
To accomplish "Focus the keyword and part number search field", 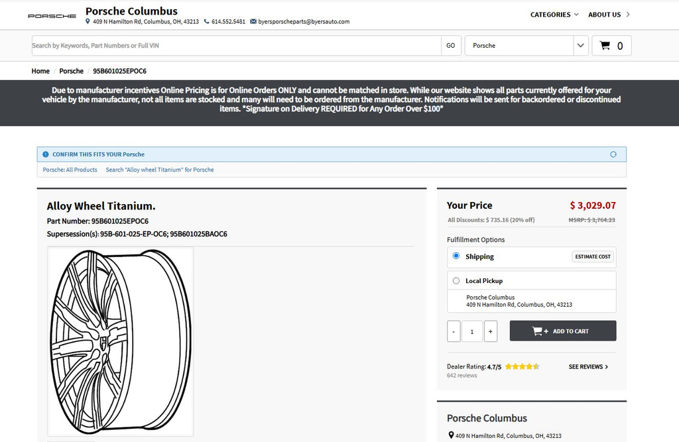I will [235, 46].
